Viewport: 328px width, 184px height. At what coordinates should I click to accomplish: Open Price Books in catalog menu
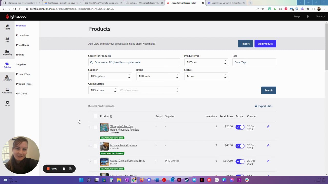[x=23, y=45]
